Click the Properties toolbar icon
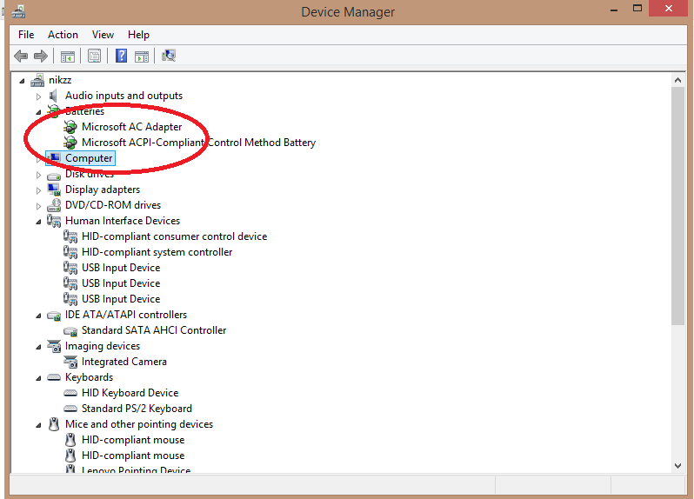 (x=94, y=56)
